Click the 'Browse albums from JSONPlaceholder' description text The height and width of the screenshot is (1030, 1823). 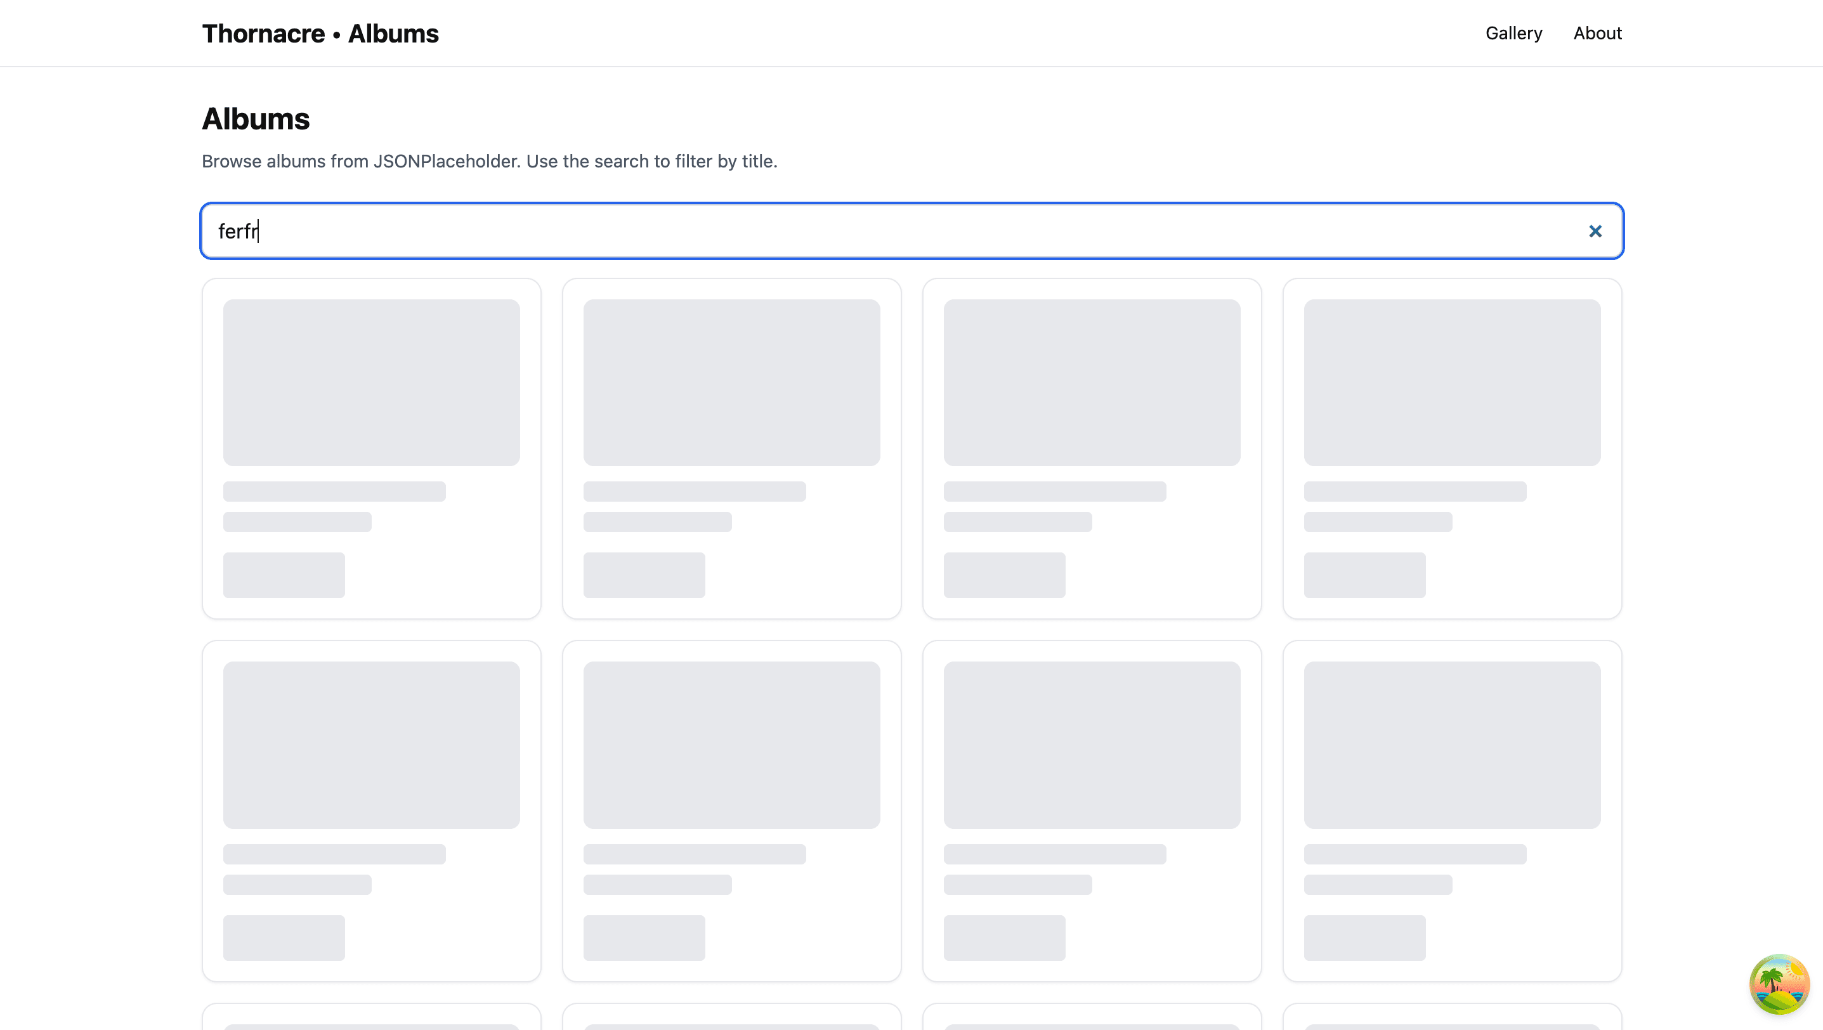tap(489, 161)
